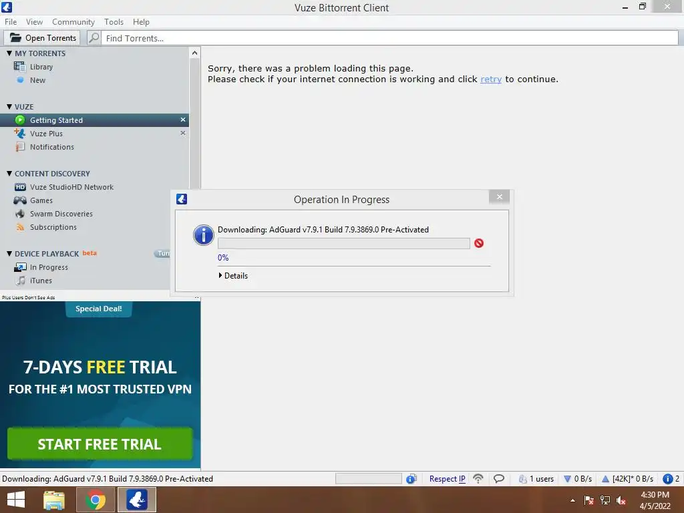Click the HD icon for Vuze StudioHD Network
The height and width of the screenshot is (513, 684).
[20, 187]
